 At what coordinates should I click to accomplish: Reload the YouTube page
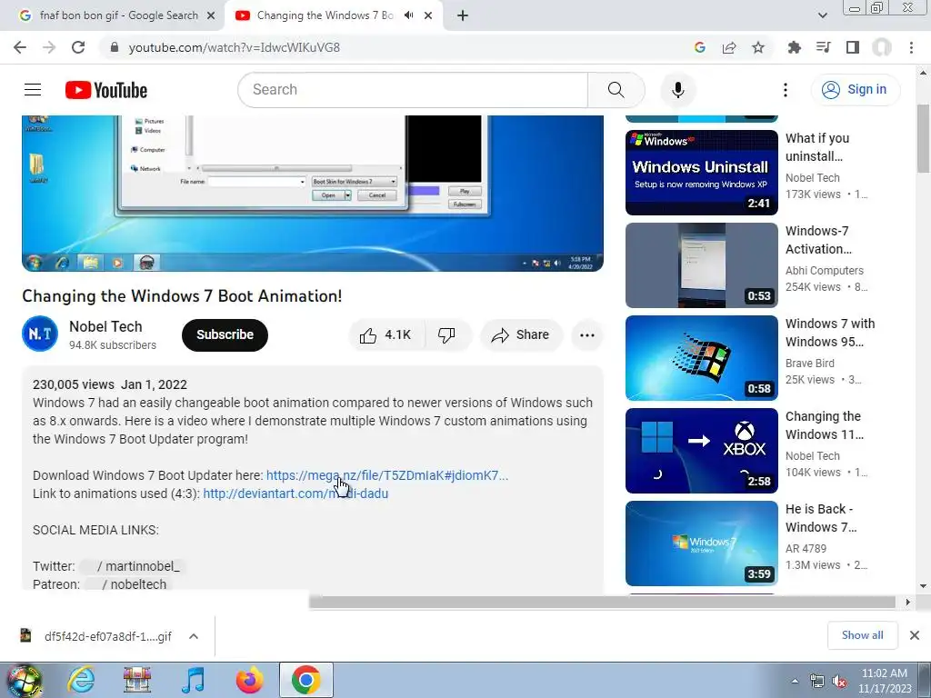tap(78, 47)
